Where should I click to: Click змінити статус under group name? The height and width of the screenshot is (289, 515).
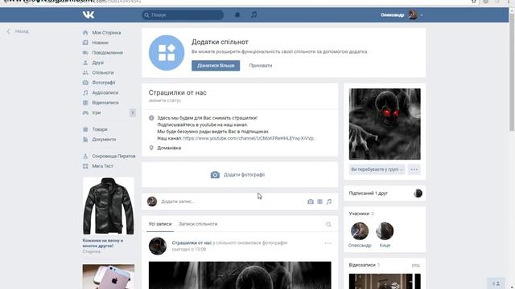click(164, 100)
